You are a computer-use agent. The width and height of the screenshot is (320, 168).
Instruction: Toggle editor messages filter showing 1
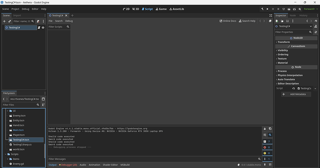click(x=267, y=159)
